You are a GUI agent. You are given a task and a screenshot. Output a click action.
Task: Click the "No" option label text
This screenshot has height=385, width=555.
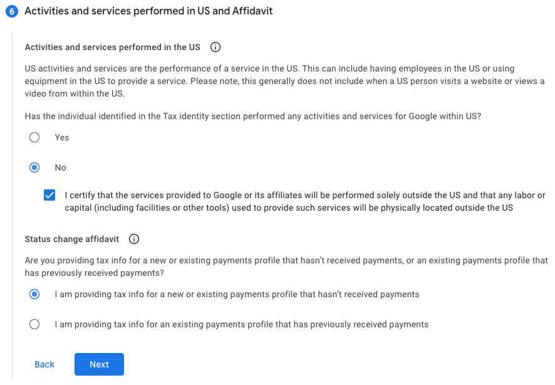(61, 167)
